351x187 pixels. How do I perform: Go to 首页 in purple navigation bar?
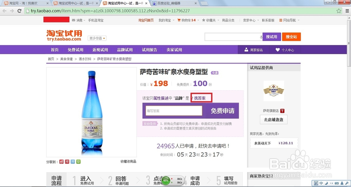click(x=55, y=50)
